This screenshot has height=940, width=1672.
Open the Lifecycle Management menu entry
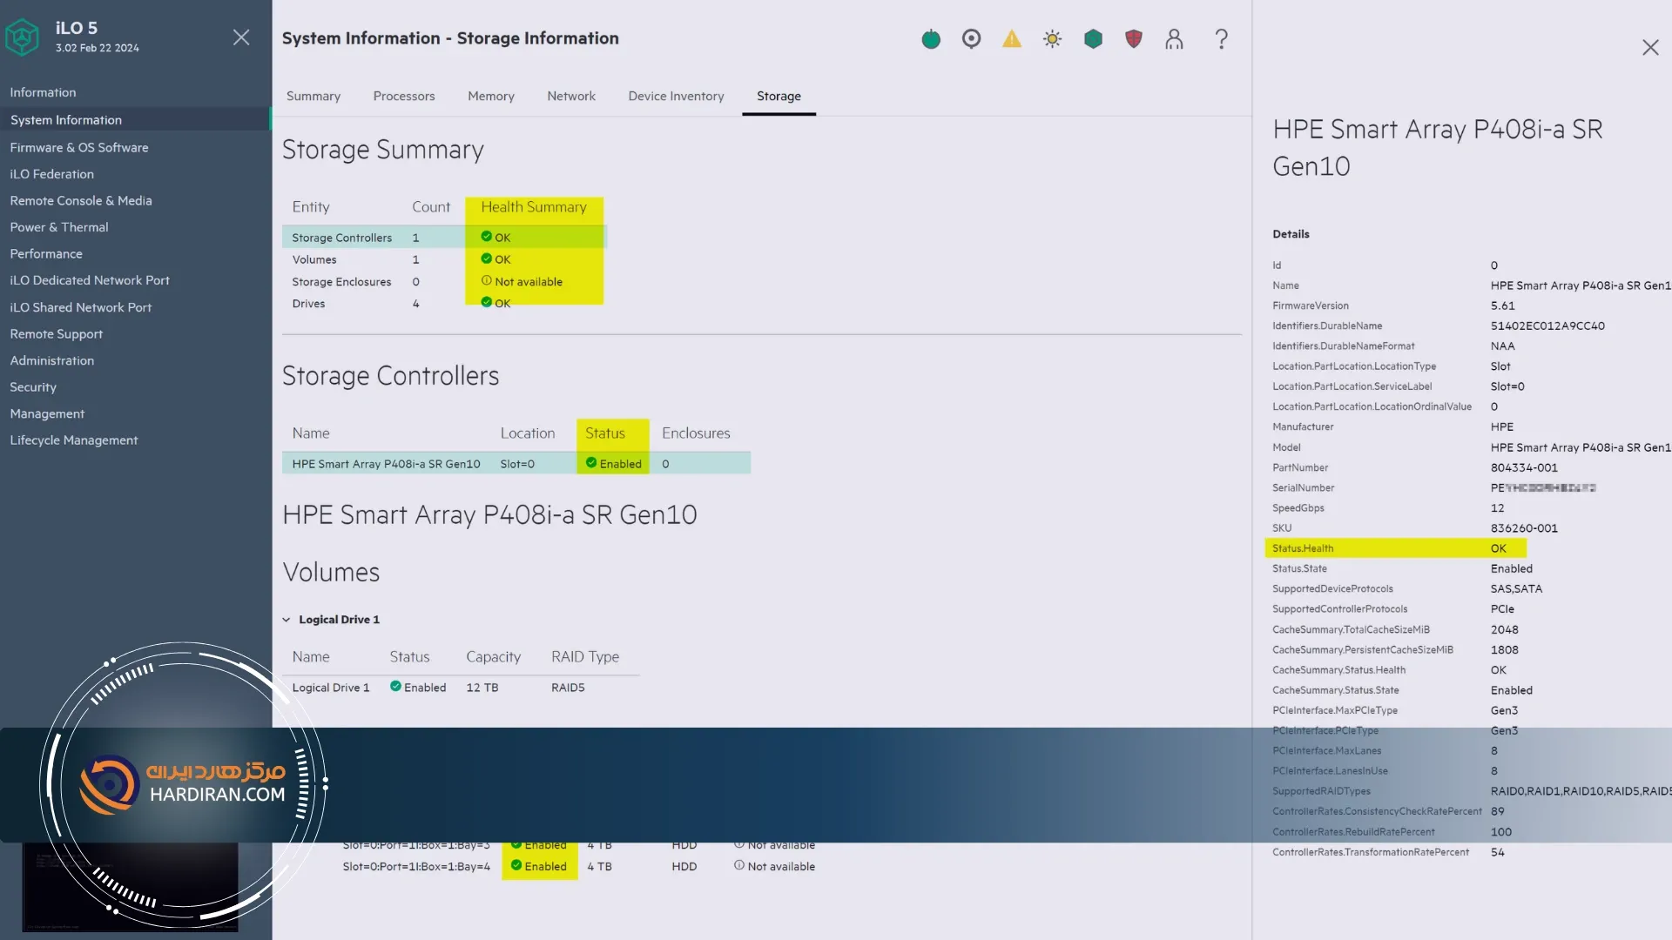pos(74,440)
